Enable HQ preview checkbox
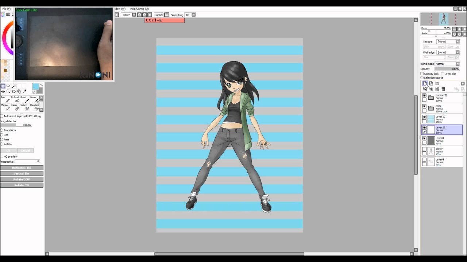The height and width of the screenshot is (262, 467). click(2, 156)
